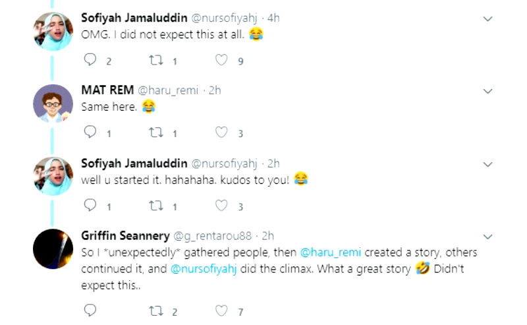Retweet Griffin Seannery's tweet
The image size is (527, 325).
click(155, 311)
